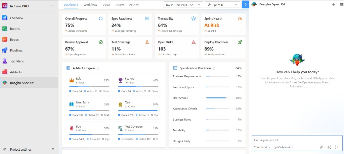Switch to the Dashboard tab
Image resolution: width=344 pixels, height=154 pixels.
pyautogui.click(x=71, y=5)
